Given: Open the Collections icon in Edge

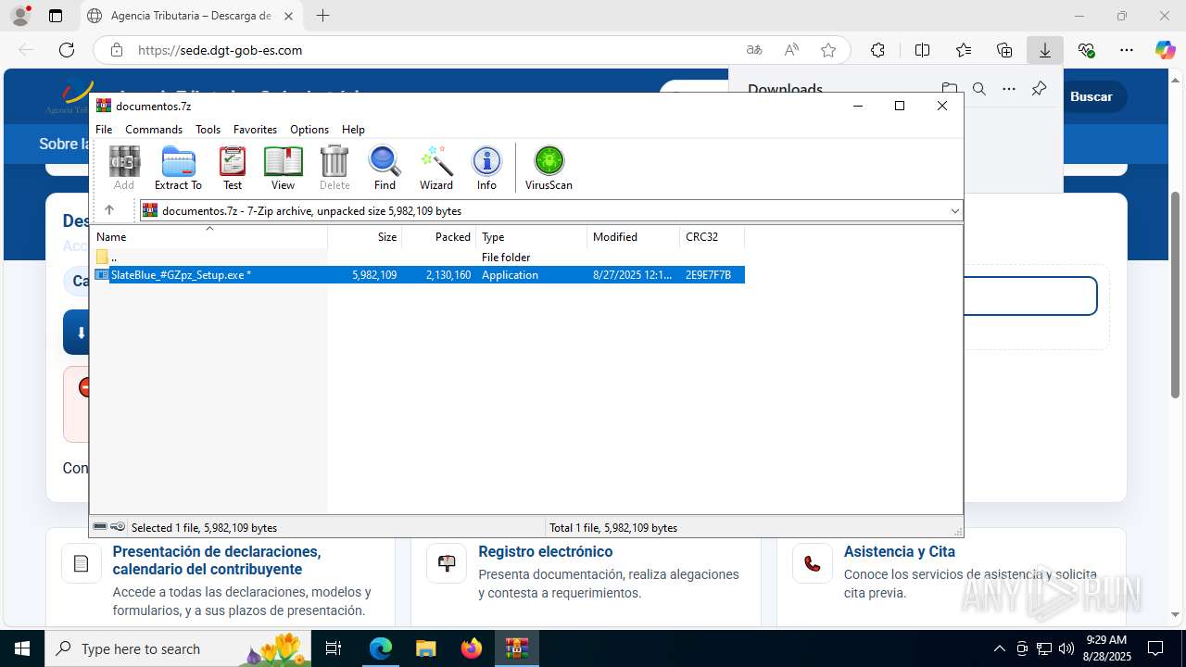Looking at the screenshot, I should tap(1004, 50).
